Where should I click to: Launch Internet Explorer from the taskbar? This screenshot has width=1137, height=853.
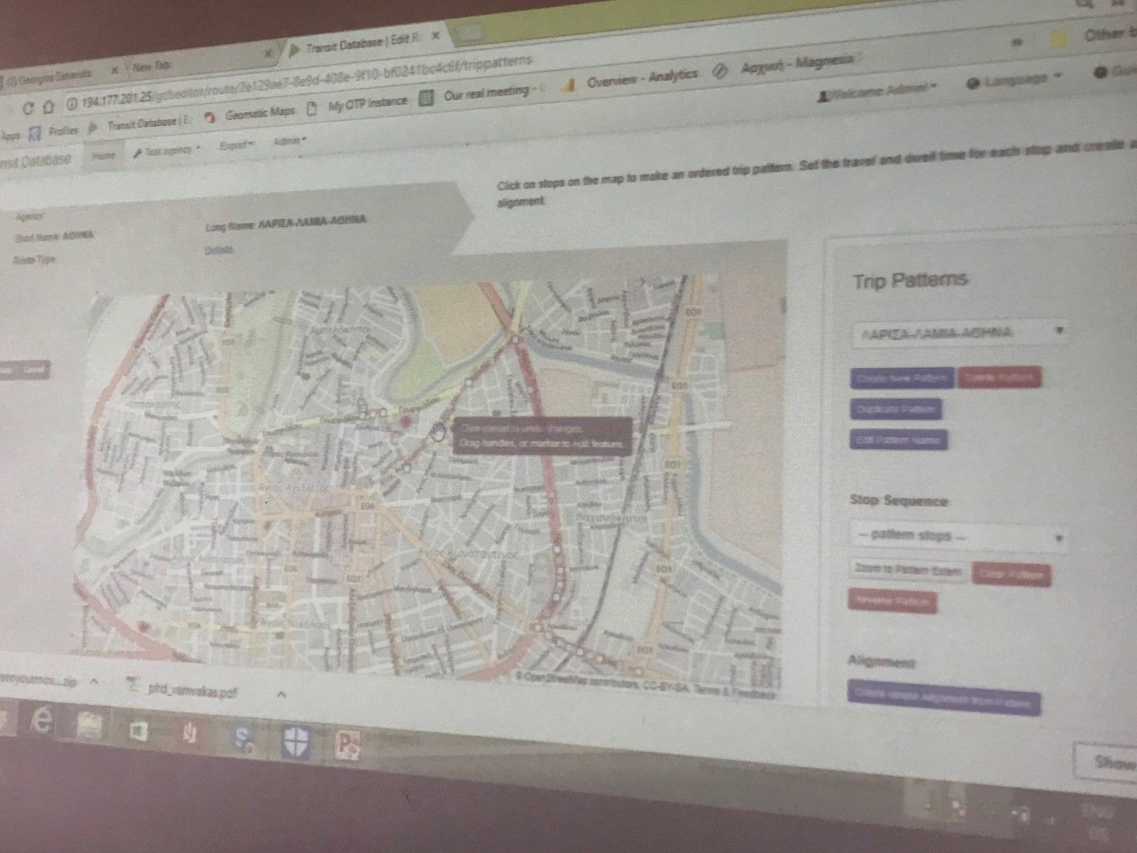[x=41, y=722]
